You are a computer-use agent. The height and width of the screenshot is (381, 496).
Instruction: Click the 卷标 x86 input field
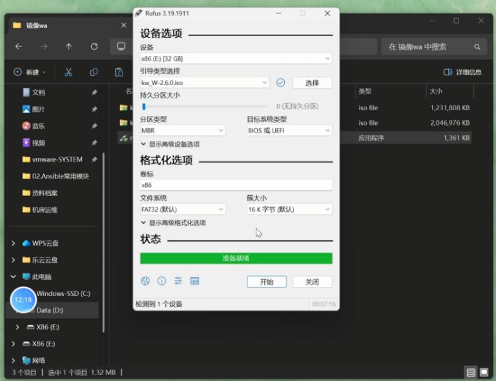click(236, 185)
